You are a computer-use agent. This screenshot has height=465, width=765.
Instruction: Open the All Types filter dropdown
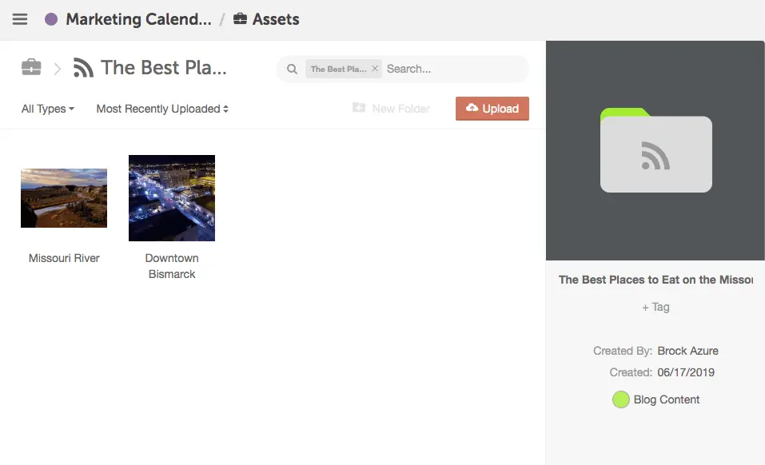(x=48, y=109)
